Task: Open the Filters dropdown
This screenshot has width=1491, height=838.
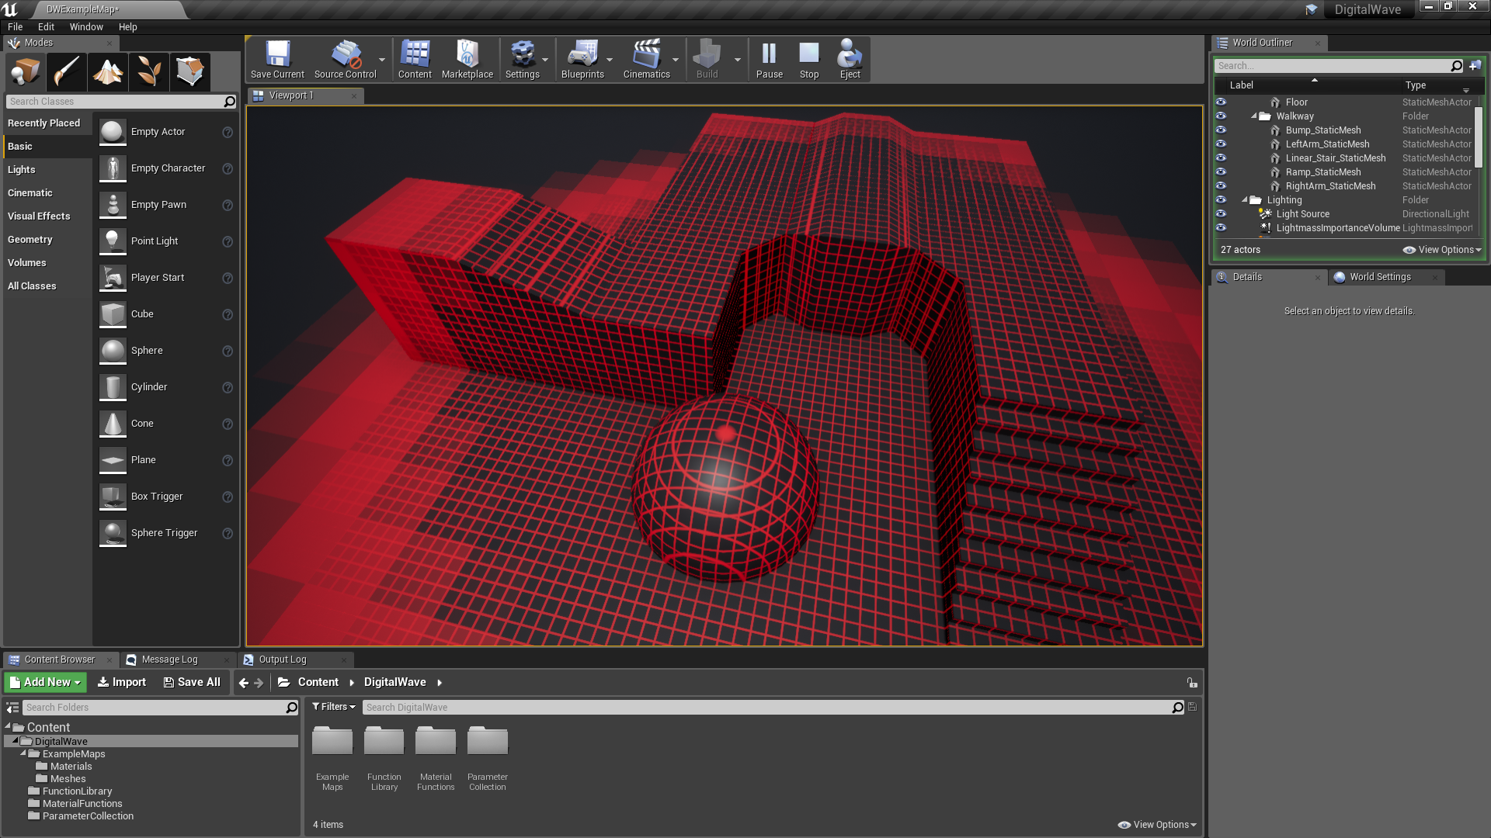Action: (334, 707)
